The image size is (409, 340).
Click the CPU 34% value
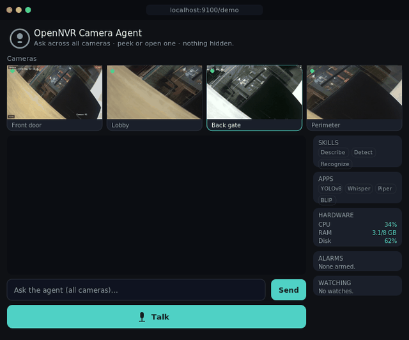(390, 224)
